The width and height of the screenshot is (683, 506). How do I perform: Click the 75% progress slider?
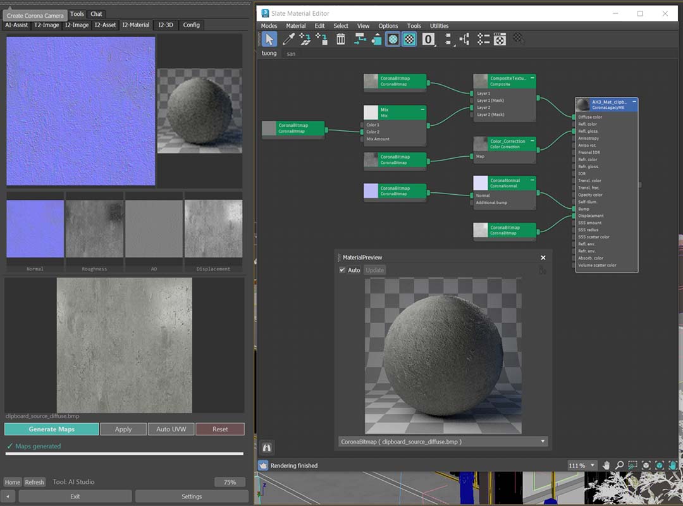click(x=230, y=481)
